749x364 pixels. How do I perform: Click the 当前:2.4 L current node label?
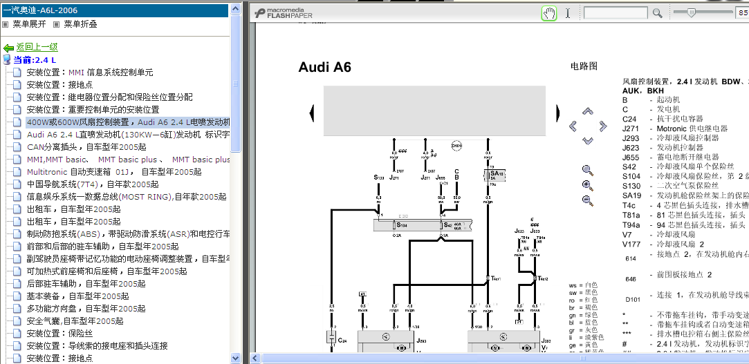(x=35, y=59)
